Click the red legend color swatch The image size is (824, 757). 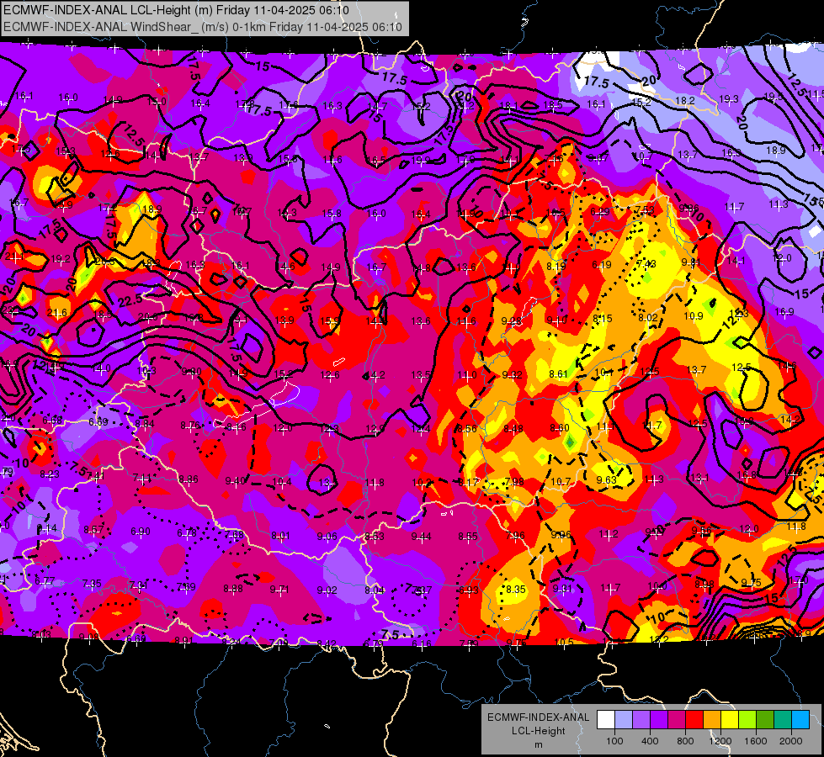(x=694, y=720)
